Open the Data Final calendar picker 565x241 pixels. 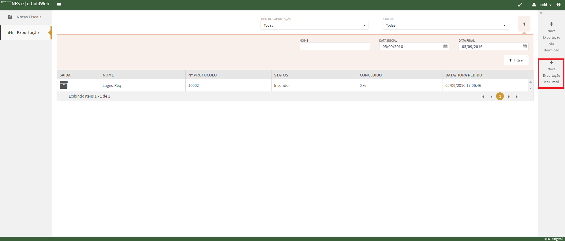(x=525, y=46)
